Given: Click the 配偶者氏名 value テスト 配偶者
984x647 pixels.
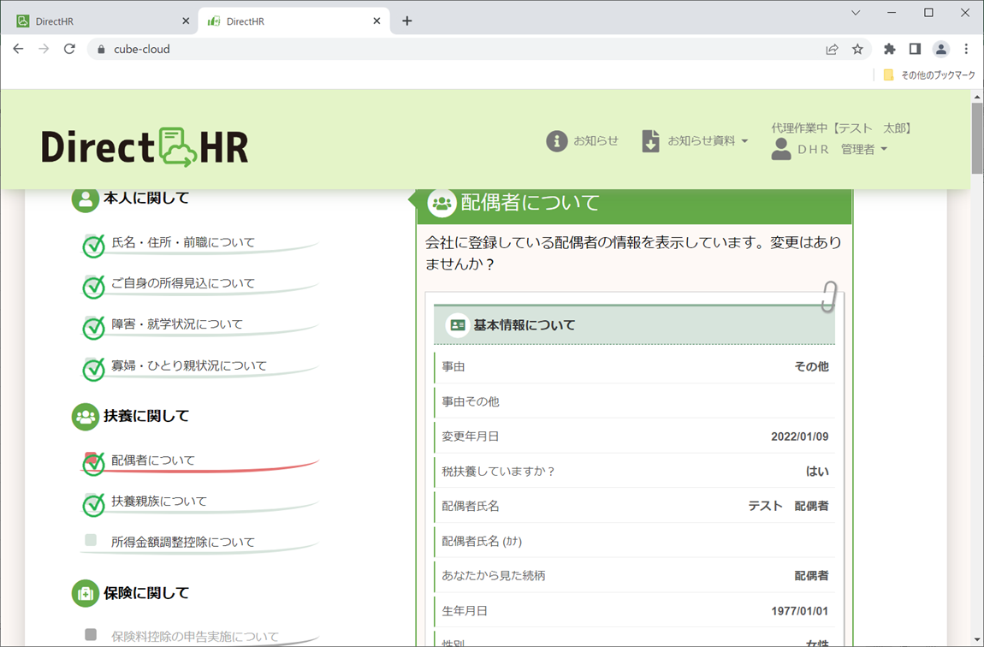Looking at the screenshot, I should [788, 506].
